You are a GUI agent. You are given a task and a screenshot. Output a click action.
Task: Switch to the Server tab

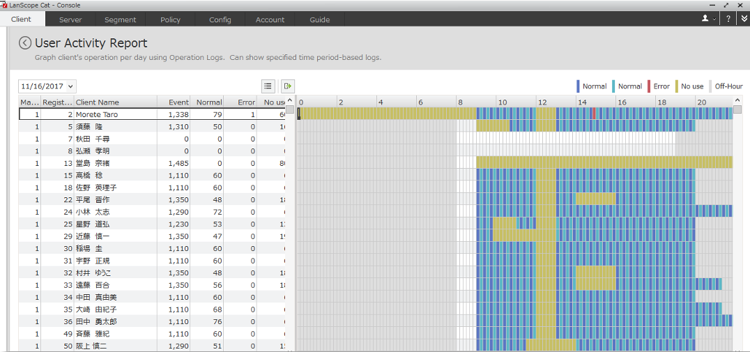(x=70, y=20)
